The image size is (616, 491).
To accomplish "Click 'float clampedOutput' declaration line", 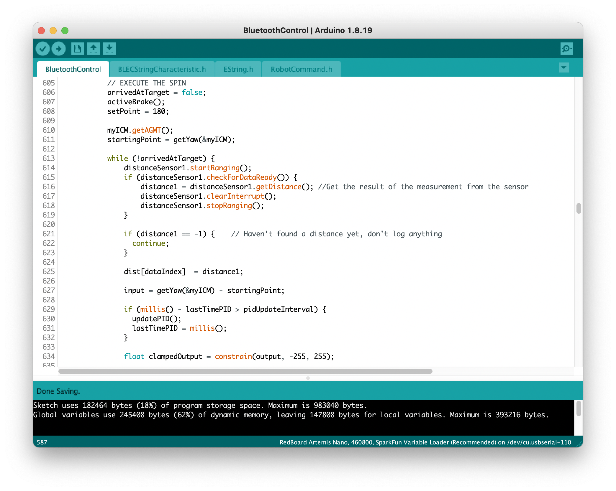I will click(x=229, y=357).
